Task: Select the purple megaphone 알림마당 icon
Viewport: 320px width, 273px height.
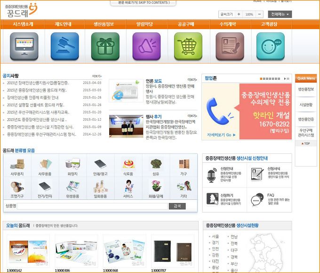Action: [x=146, y=46]
